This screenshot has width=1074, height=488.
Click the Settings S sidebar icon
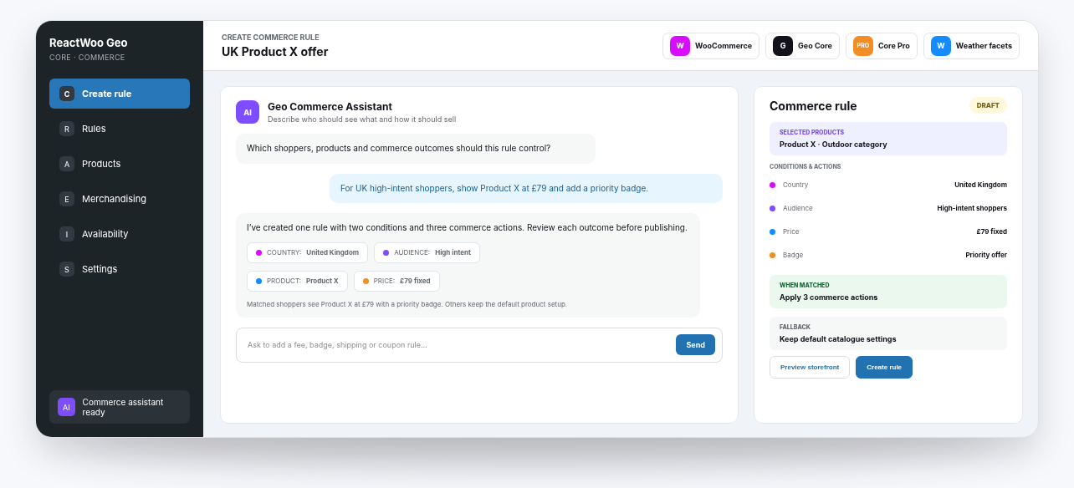[67, 269]
